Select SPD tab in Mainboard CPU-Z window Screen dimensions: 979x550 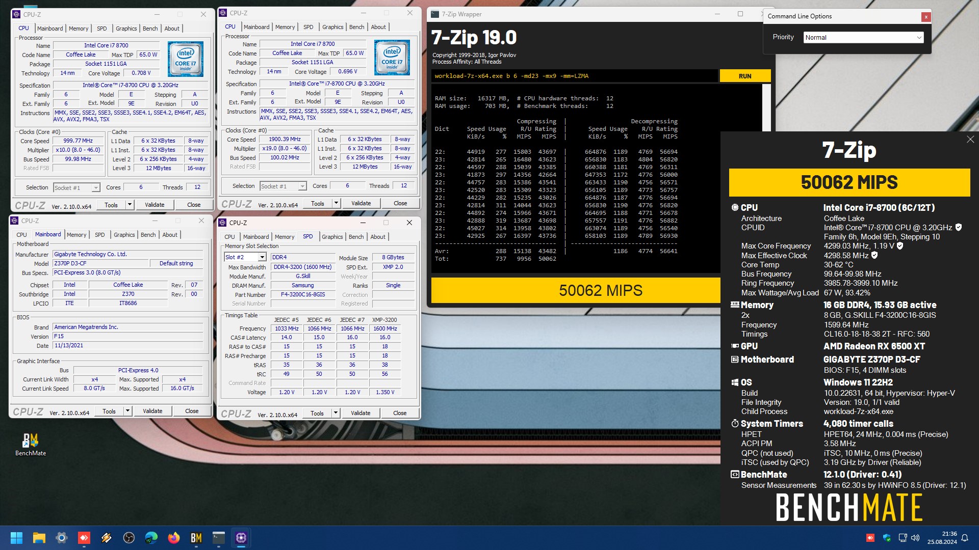(x=100, y=235)
